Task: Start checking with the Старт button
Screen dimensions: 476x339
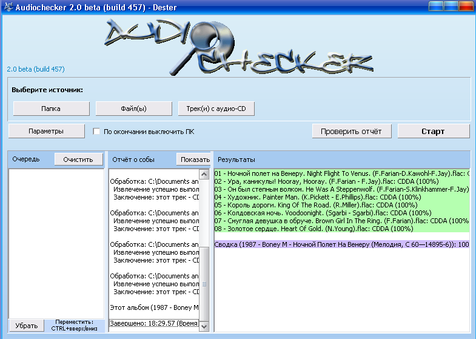Action: click(433, 131)
